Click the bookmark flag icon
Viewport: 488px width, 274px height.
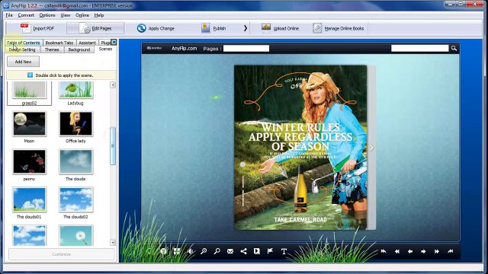tap(270, 251)
